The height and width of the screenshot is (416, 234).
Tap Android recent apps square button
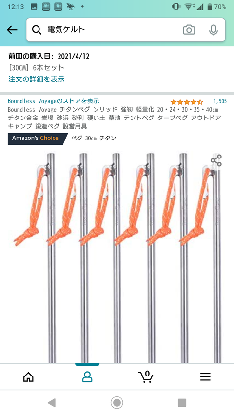point(182,403)
